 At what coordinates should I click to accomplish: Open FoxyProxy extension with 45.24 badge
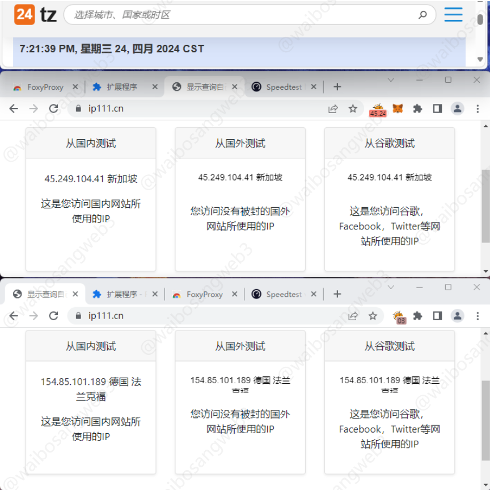coord(378,110)
